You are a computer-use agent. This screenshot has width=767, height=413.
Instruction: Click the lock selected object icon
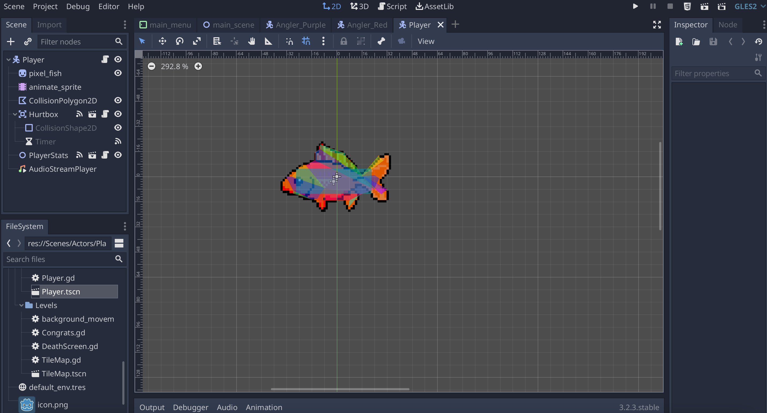(x=344, y=41)
